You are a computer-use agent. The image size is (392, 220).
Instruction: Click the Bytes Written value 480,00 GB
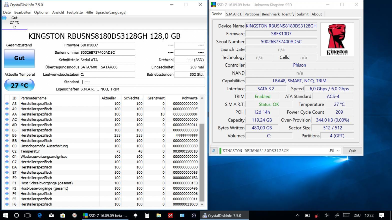coord(261,128)
